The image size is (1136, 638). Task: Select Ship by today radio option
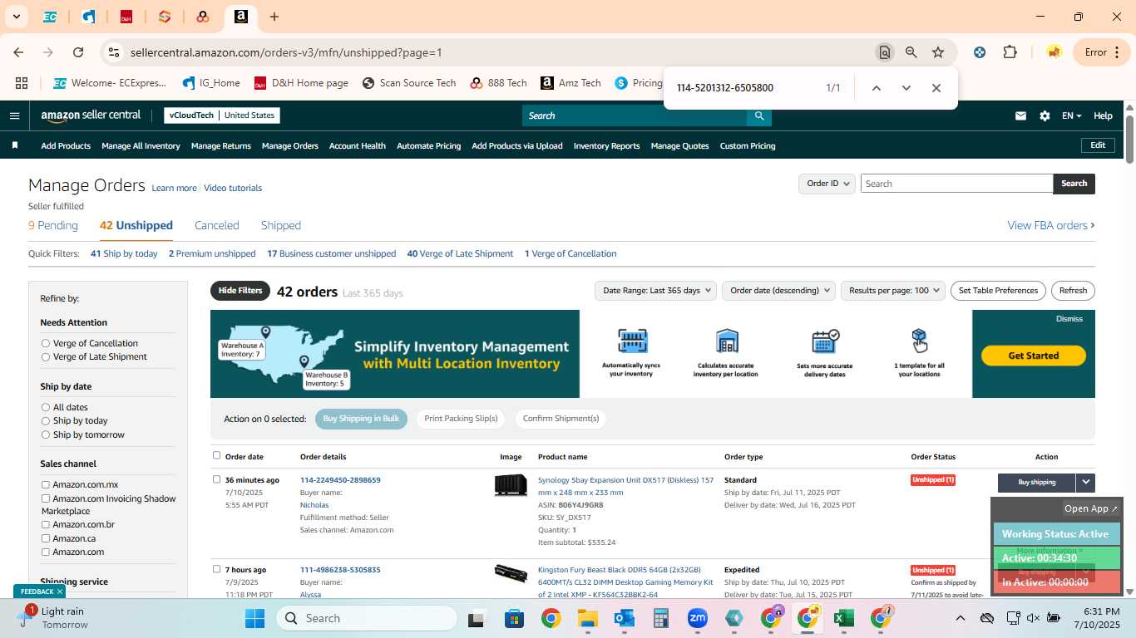pyautogui.click(x=46, y=420)
